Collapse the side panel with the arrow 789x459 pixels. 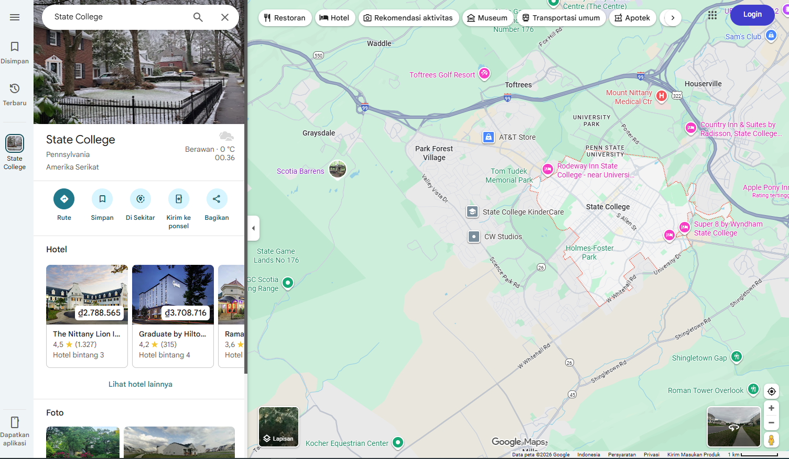click(x=254, y=228)
